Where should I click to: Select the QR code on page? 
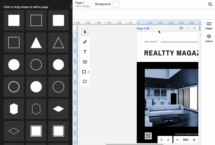[x=148, y=136]
